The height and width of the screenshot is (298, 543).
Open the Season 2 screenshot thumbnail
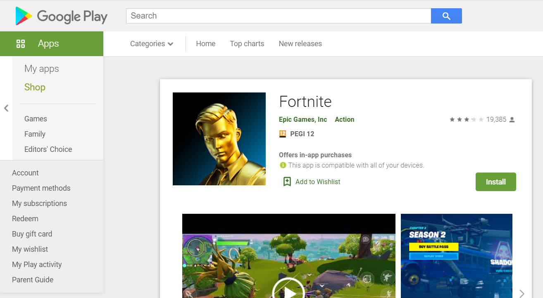click(x=457, y=256)
